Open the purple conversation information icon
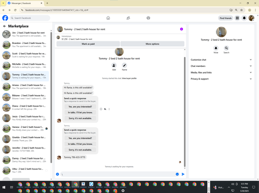 181,29
